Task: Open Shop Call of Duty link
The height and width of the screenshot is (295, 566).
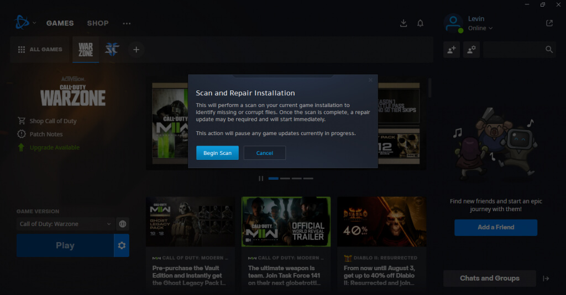Action: [x=53, y=121]
